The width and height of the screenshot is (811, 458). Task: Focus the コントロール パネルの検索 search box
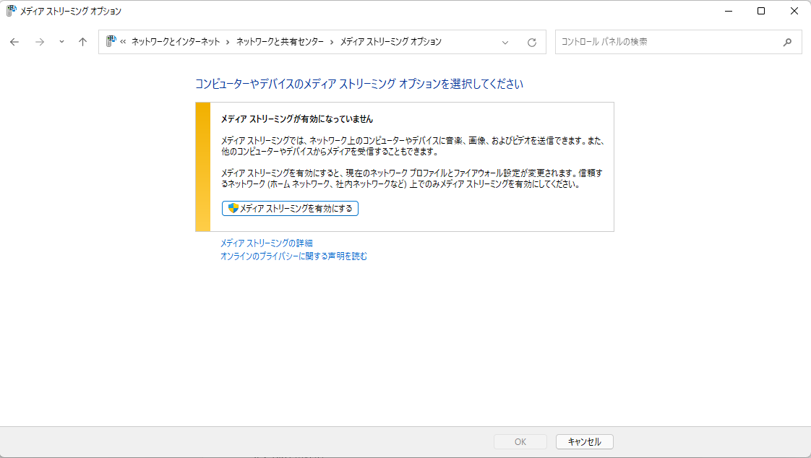pyautogui.click(x=665, y=42)
